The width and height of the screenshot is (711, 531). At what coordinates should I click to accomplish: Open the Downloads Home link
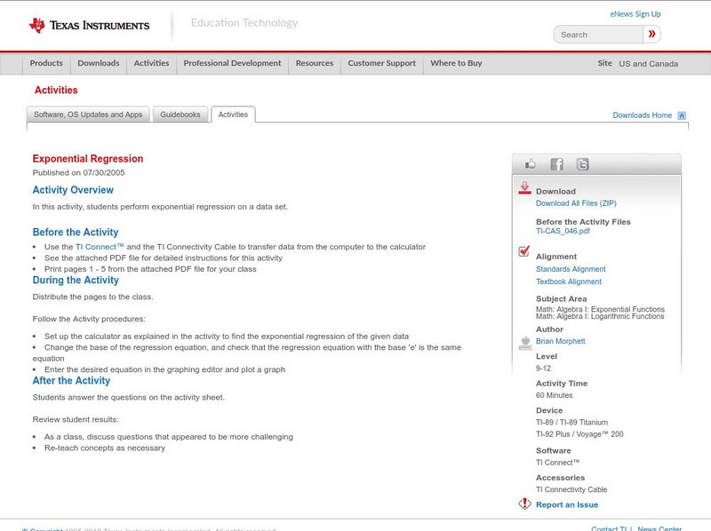click(x=642, y=115)
